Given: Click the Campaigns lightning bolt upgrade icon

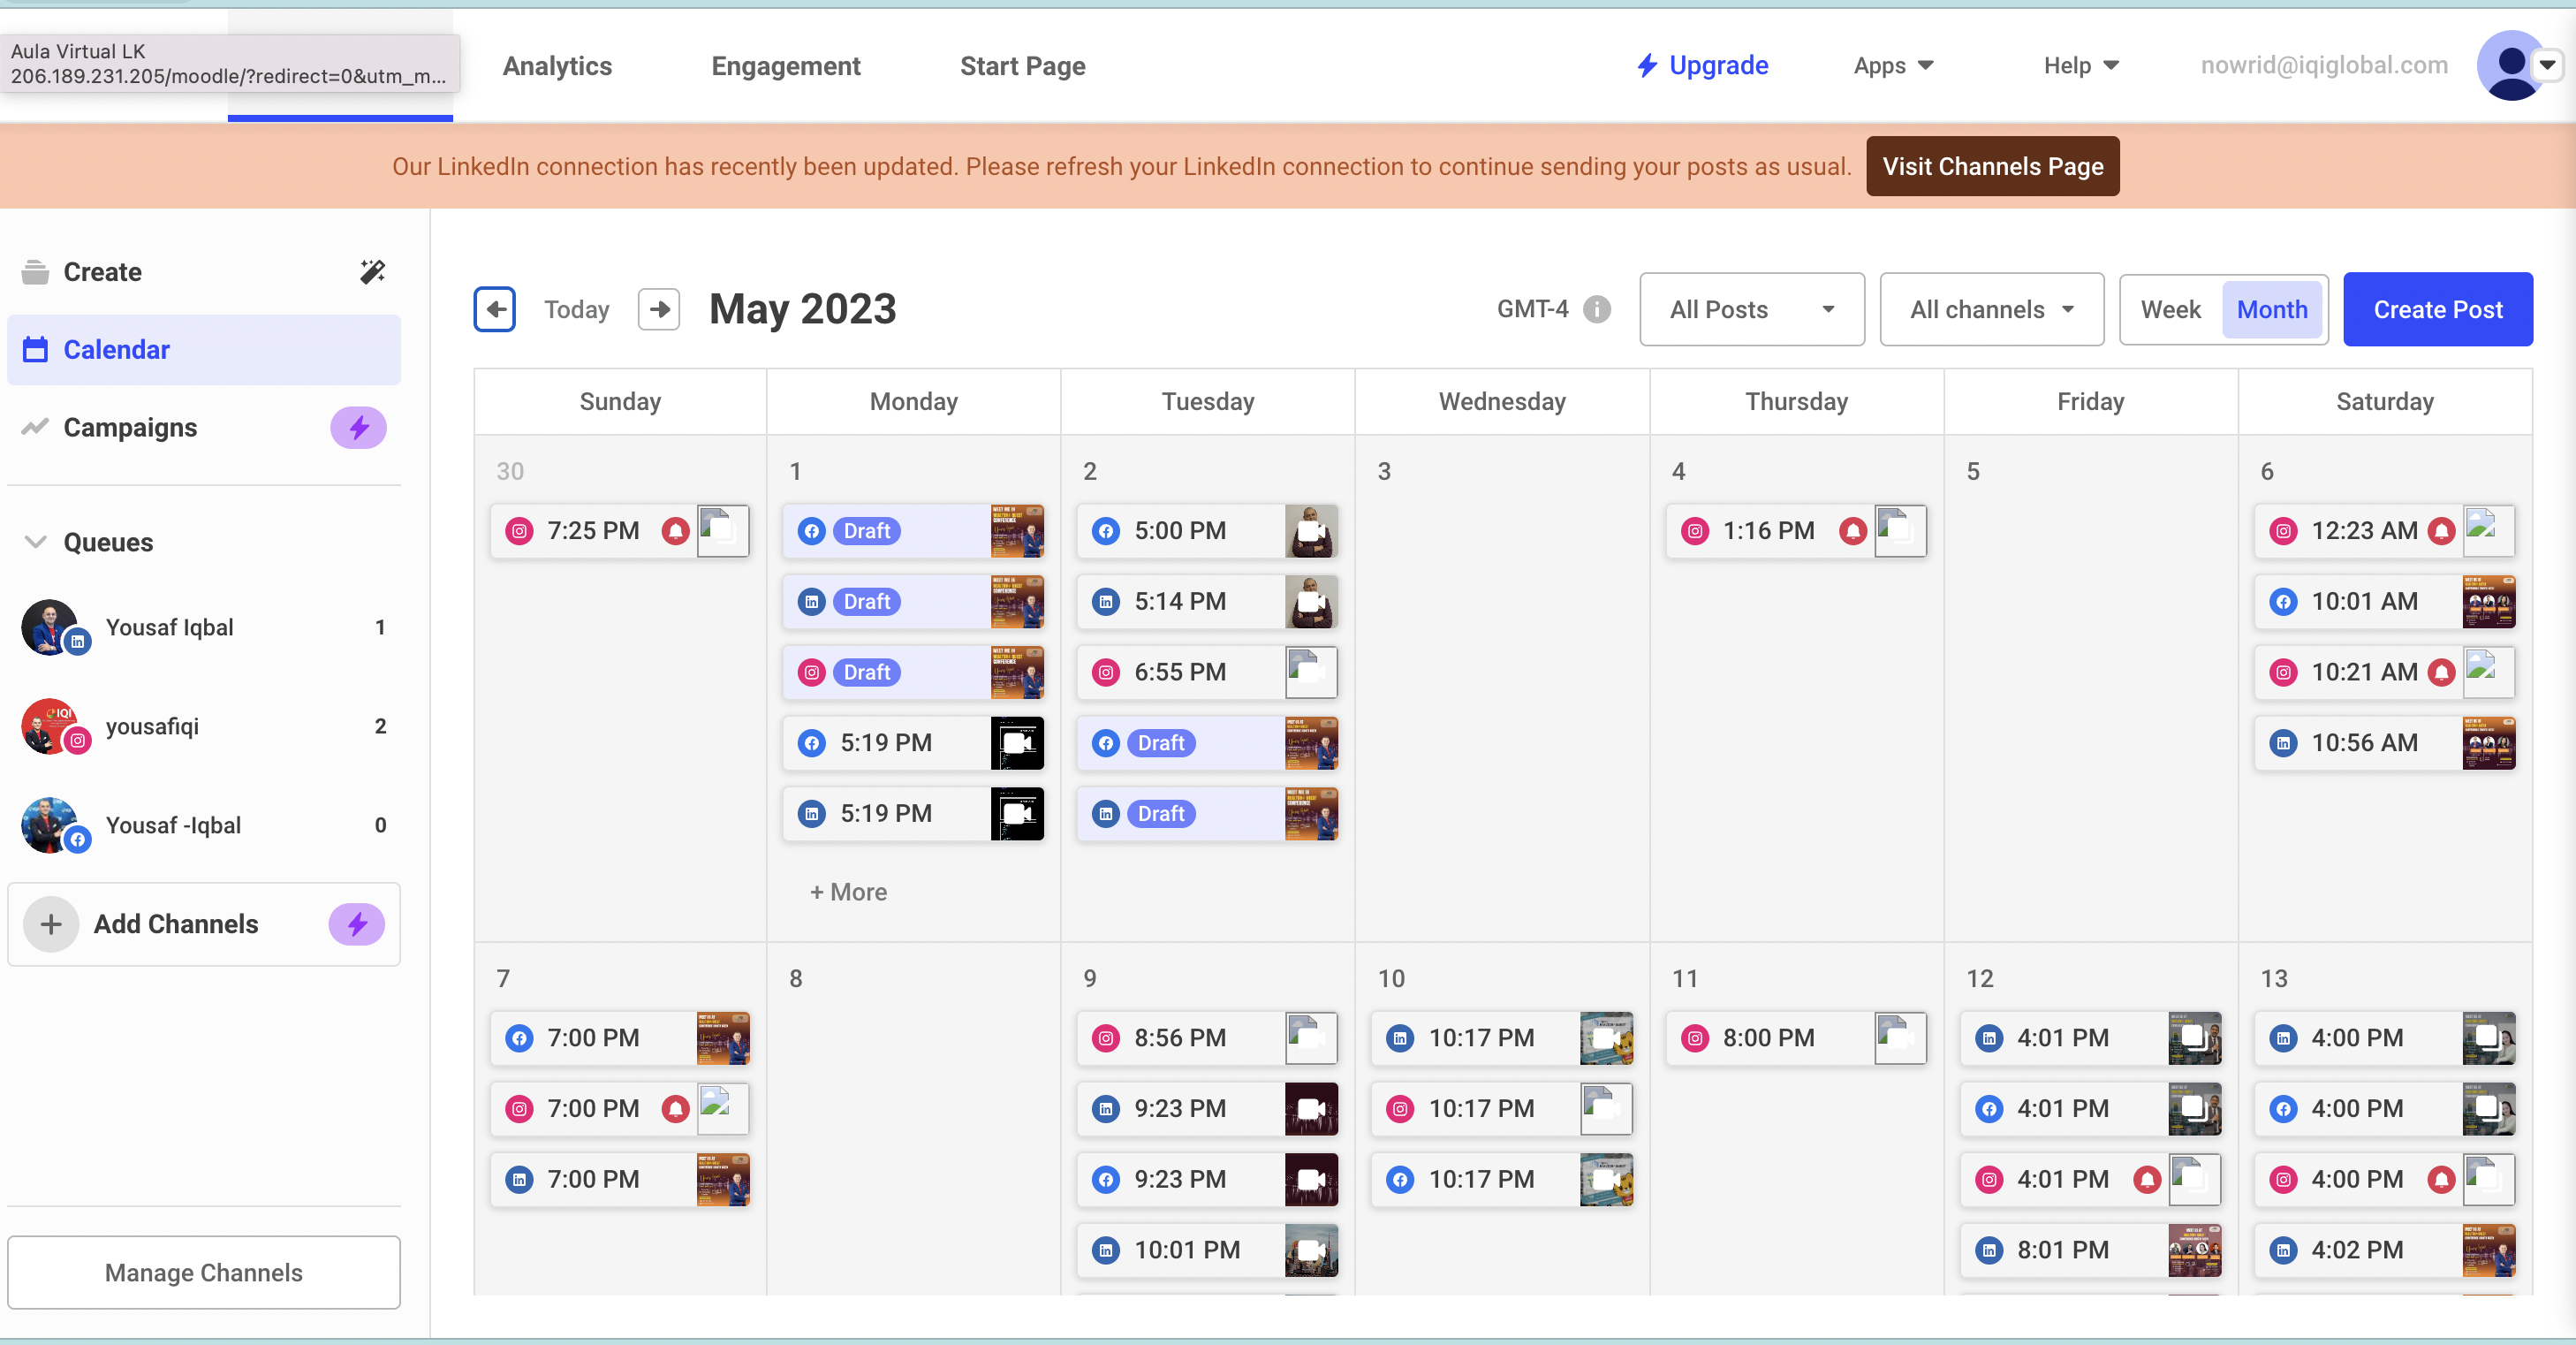Looking at the screenshot, I should tap(358, 428).
